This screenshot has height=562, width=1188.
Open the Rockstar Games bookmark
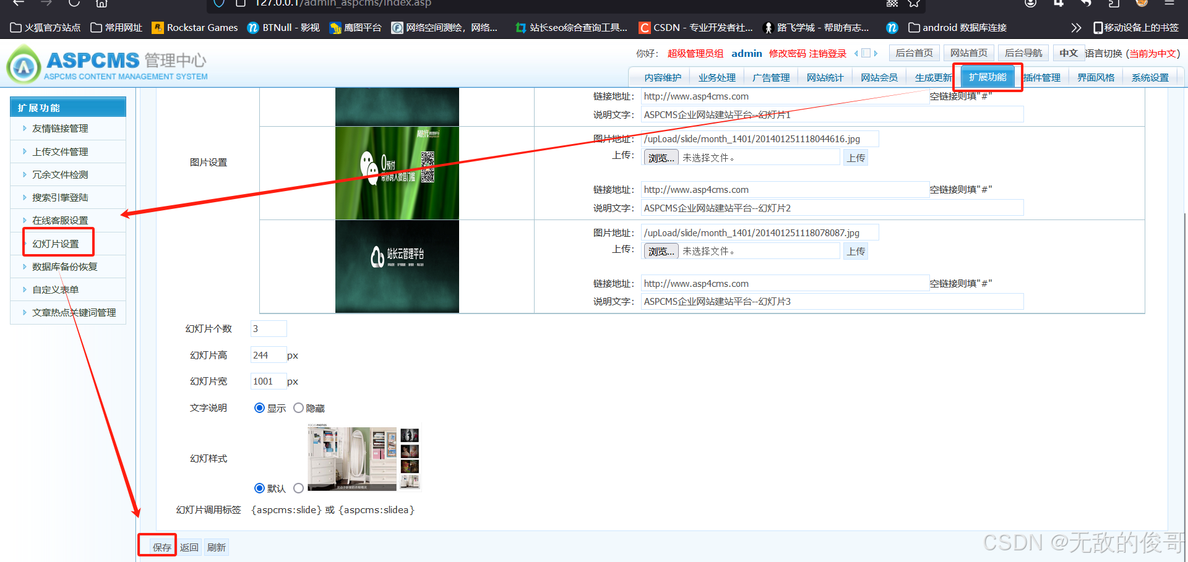point(194,27)
